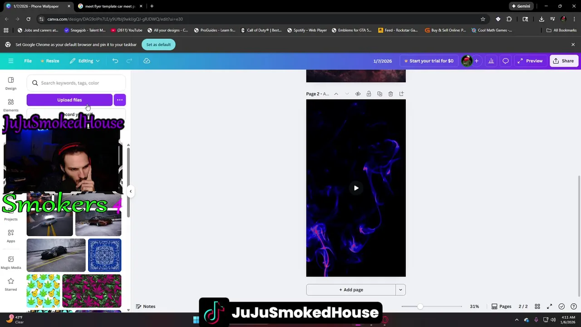
Task: Play the Page 2 smoke video
Action: [356, 188]
